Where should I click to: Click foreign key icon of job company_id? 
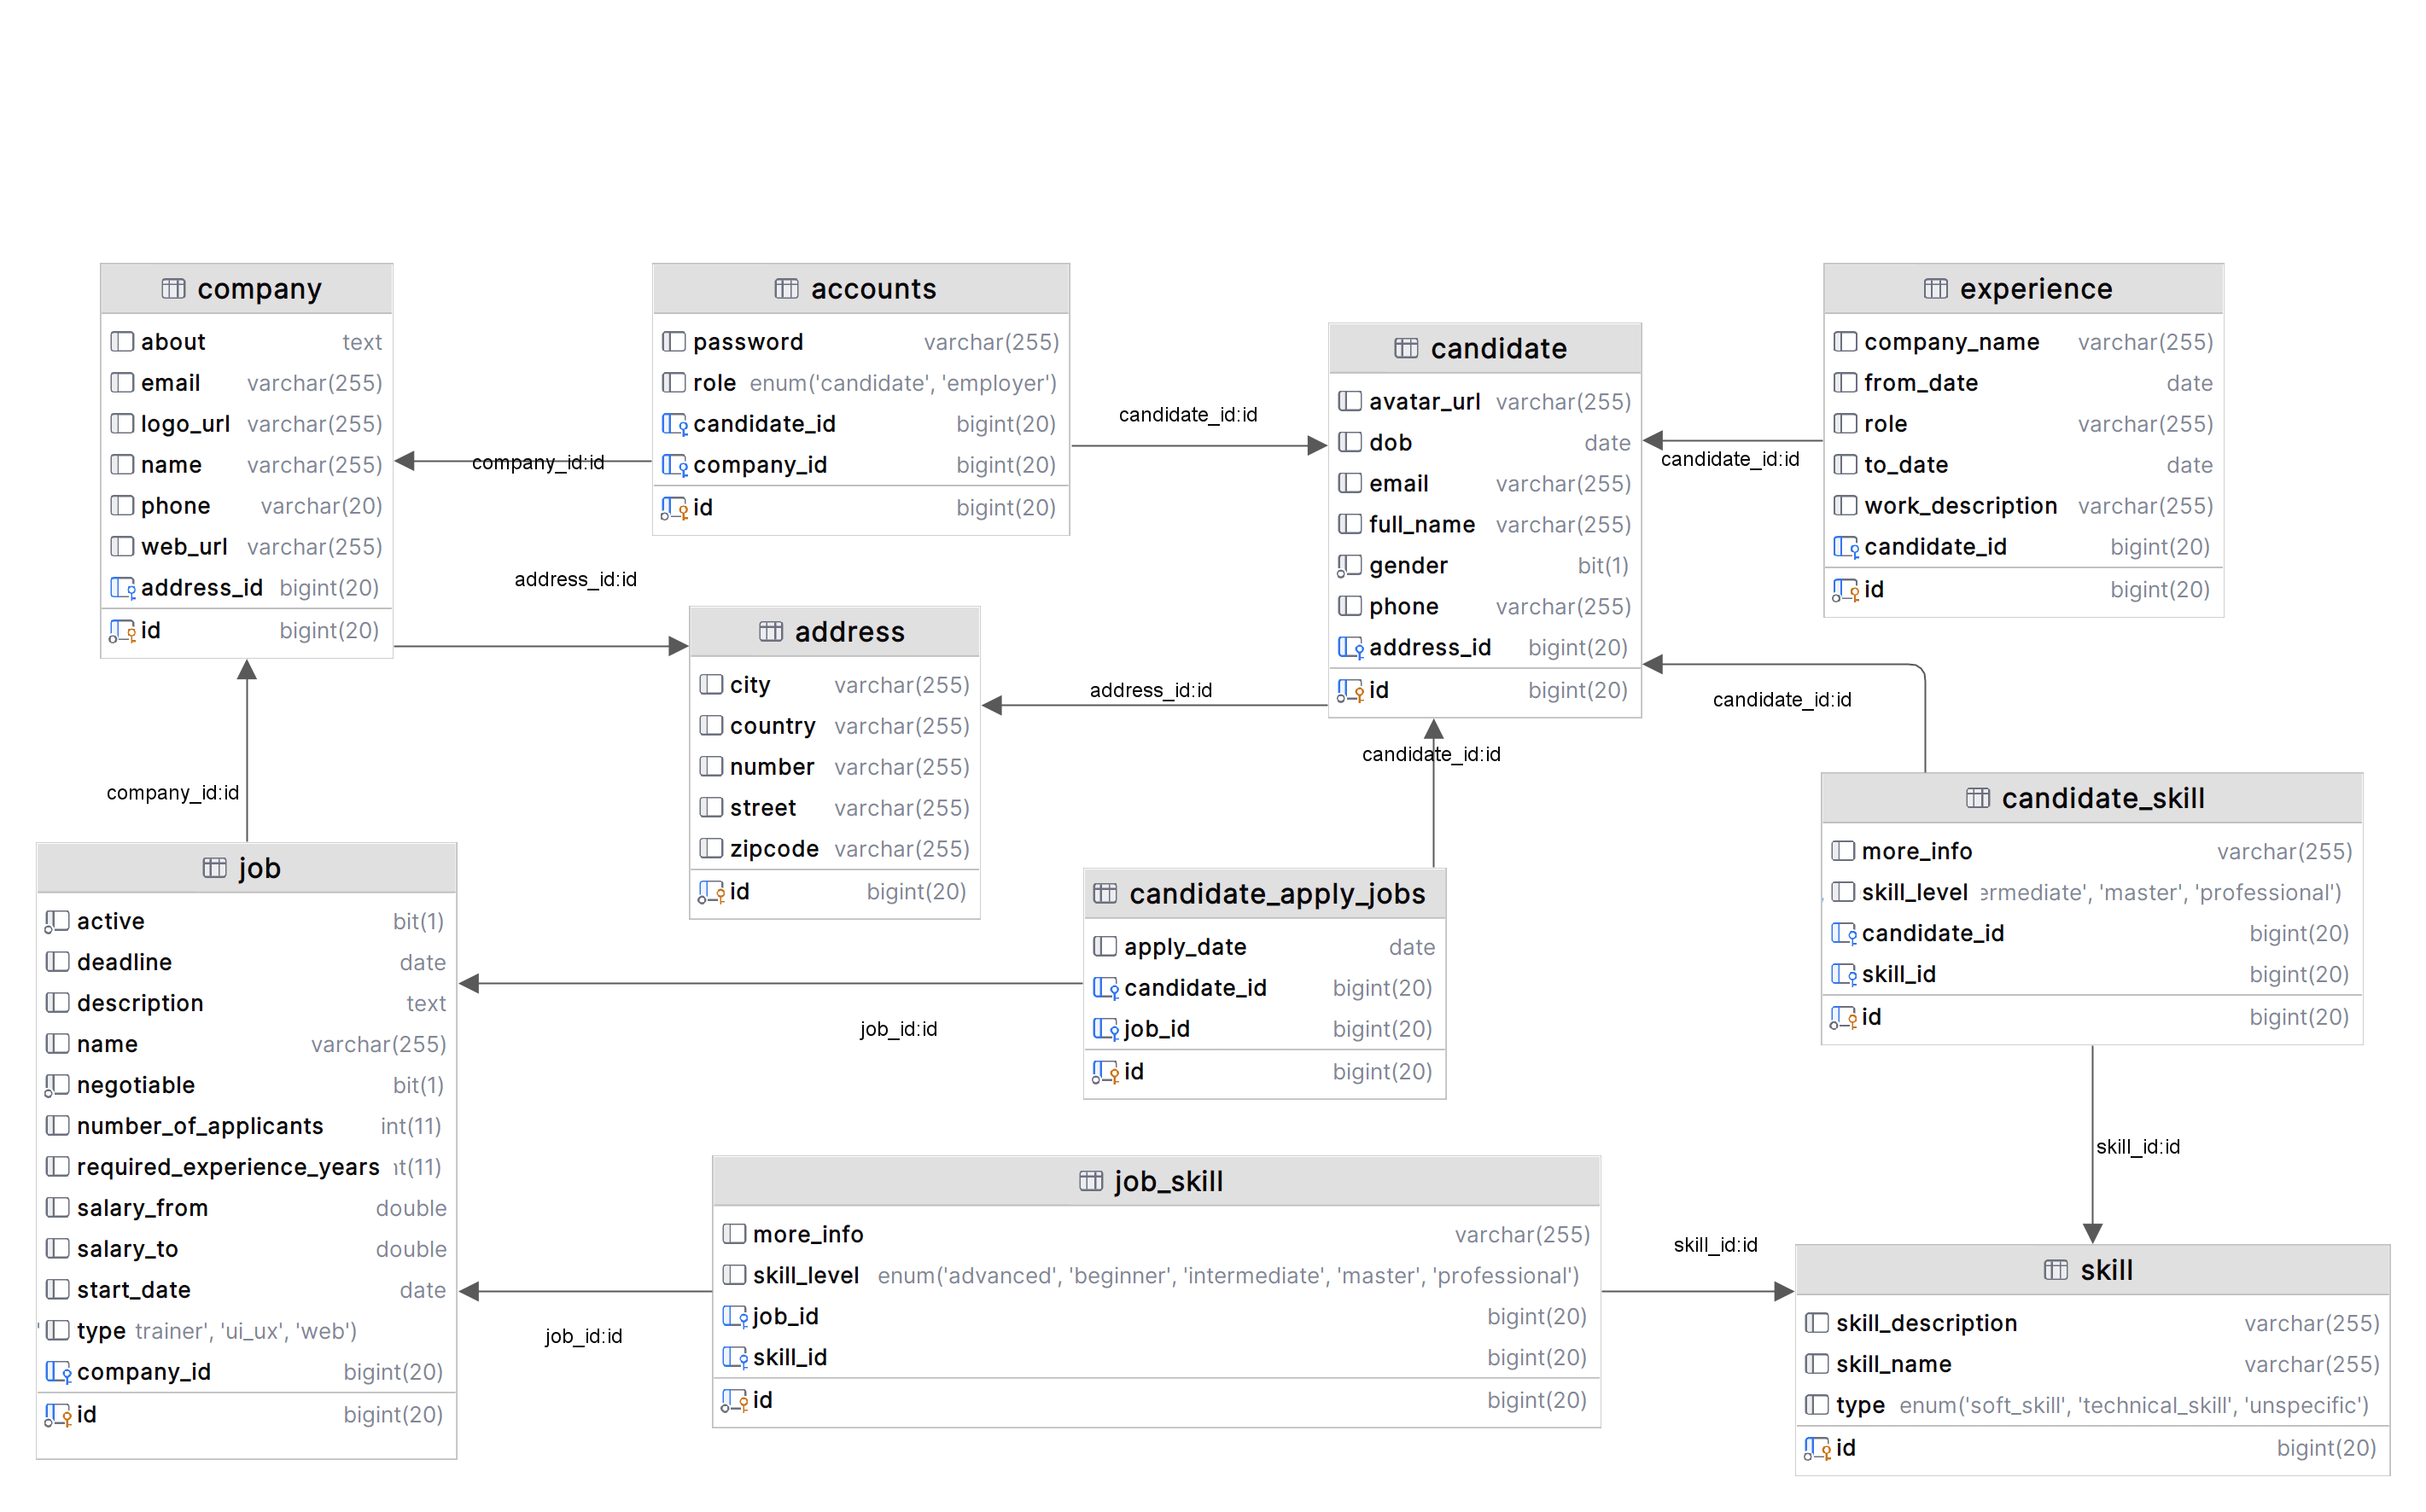[58, 1372]
